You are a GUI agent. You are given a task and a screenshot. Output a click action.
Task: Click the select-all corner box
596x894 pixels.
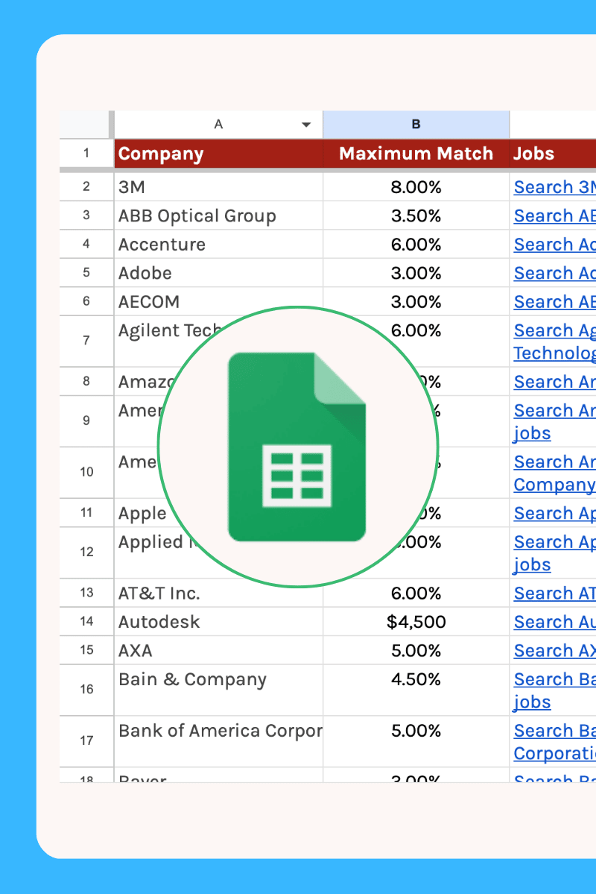(x=84, y=125)
